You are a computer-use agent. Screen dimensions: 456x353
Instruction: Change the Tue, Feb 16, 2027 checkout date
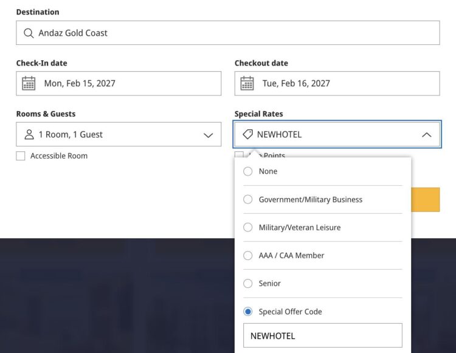tap(337, 83)
